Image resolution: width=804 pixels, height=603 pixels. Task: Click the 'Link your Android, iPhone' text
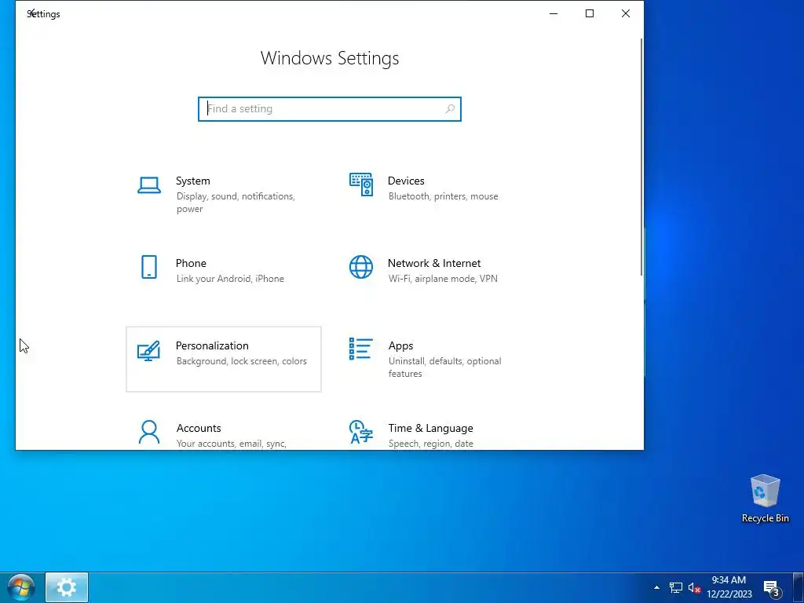pos(230,279)
